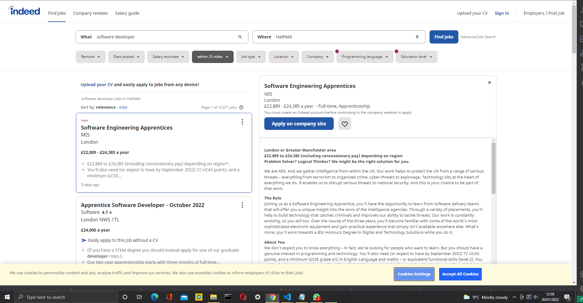The height and width of the screenshot is (303, 583).
Task: Open the Company reviews tab
Action: [x=90, y=13]
